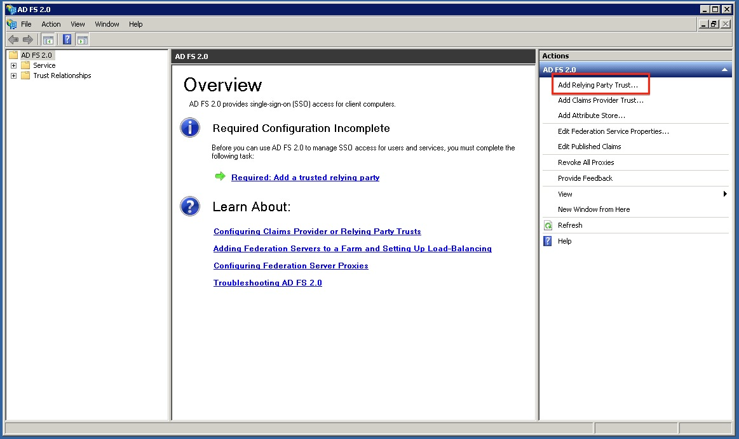Select Add Relying Party Trust action

click(x=600, y=84)
